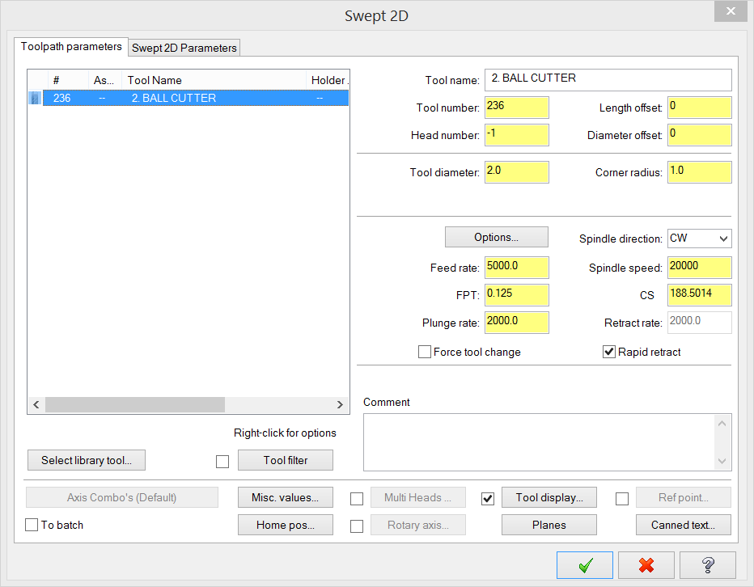Toggle the Multi Heads checkbox

coord(357,499)
